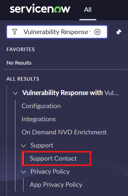The height and width of the screenshot is (196, 128).
Task: Focus the Vulnerability Response filter text field
Action: click(x=57, y=32)
